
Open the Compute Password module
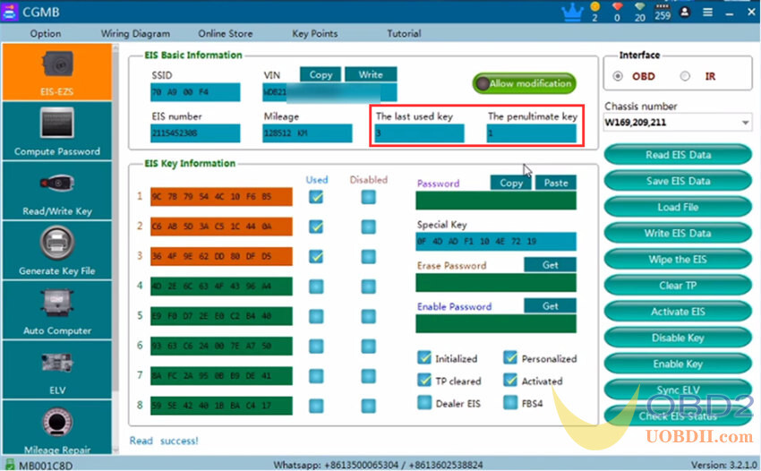[57, 131]
